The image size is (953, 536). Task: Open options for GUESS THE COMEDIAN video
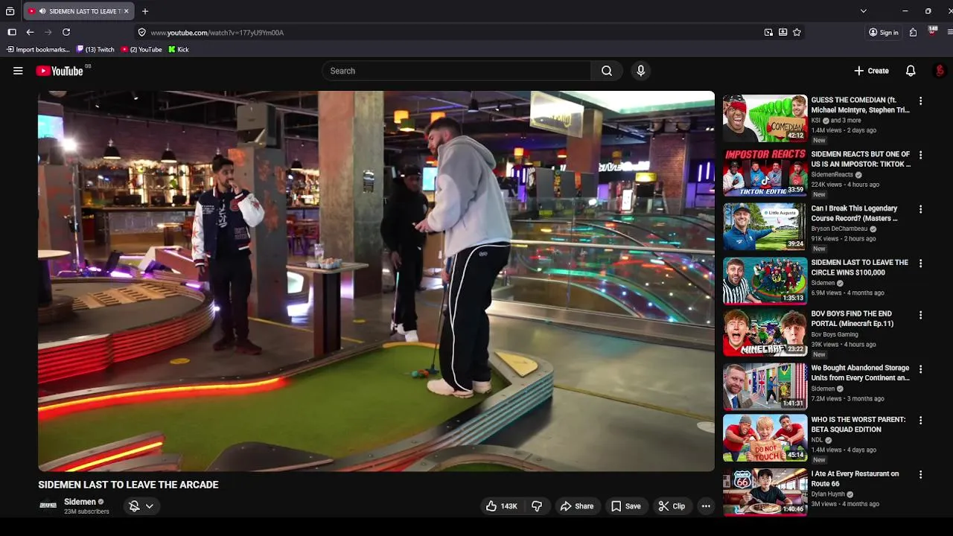click(x=920, y=101)
